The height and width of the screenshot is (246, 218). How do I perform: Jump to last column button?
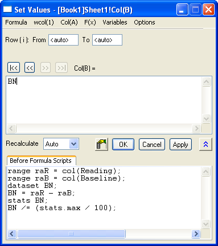(61, 68)
